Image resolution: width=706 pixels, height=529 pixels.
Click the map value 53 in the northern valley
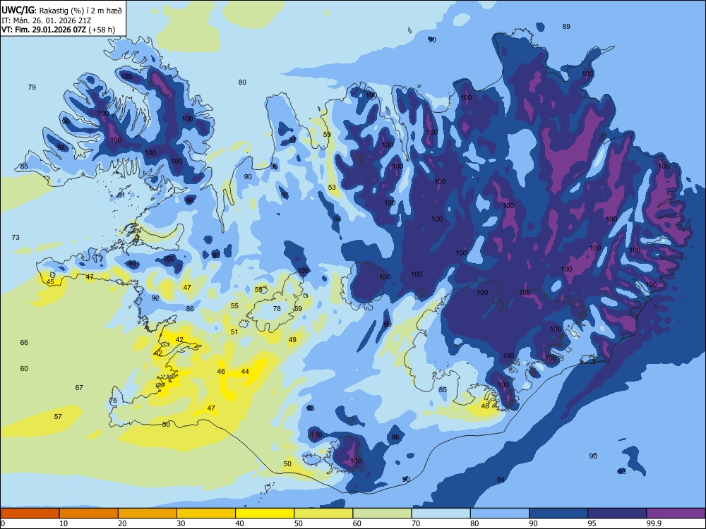(332, 187)
